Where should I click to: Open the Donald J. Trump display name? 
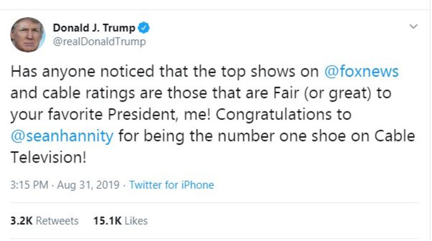coord(94,28)
